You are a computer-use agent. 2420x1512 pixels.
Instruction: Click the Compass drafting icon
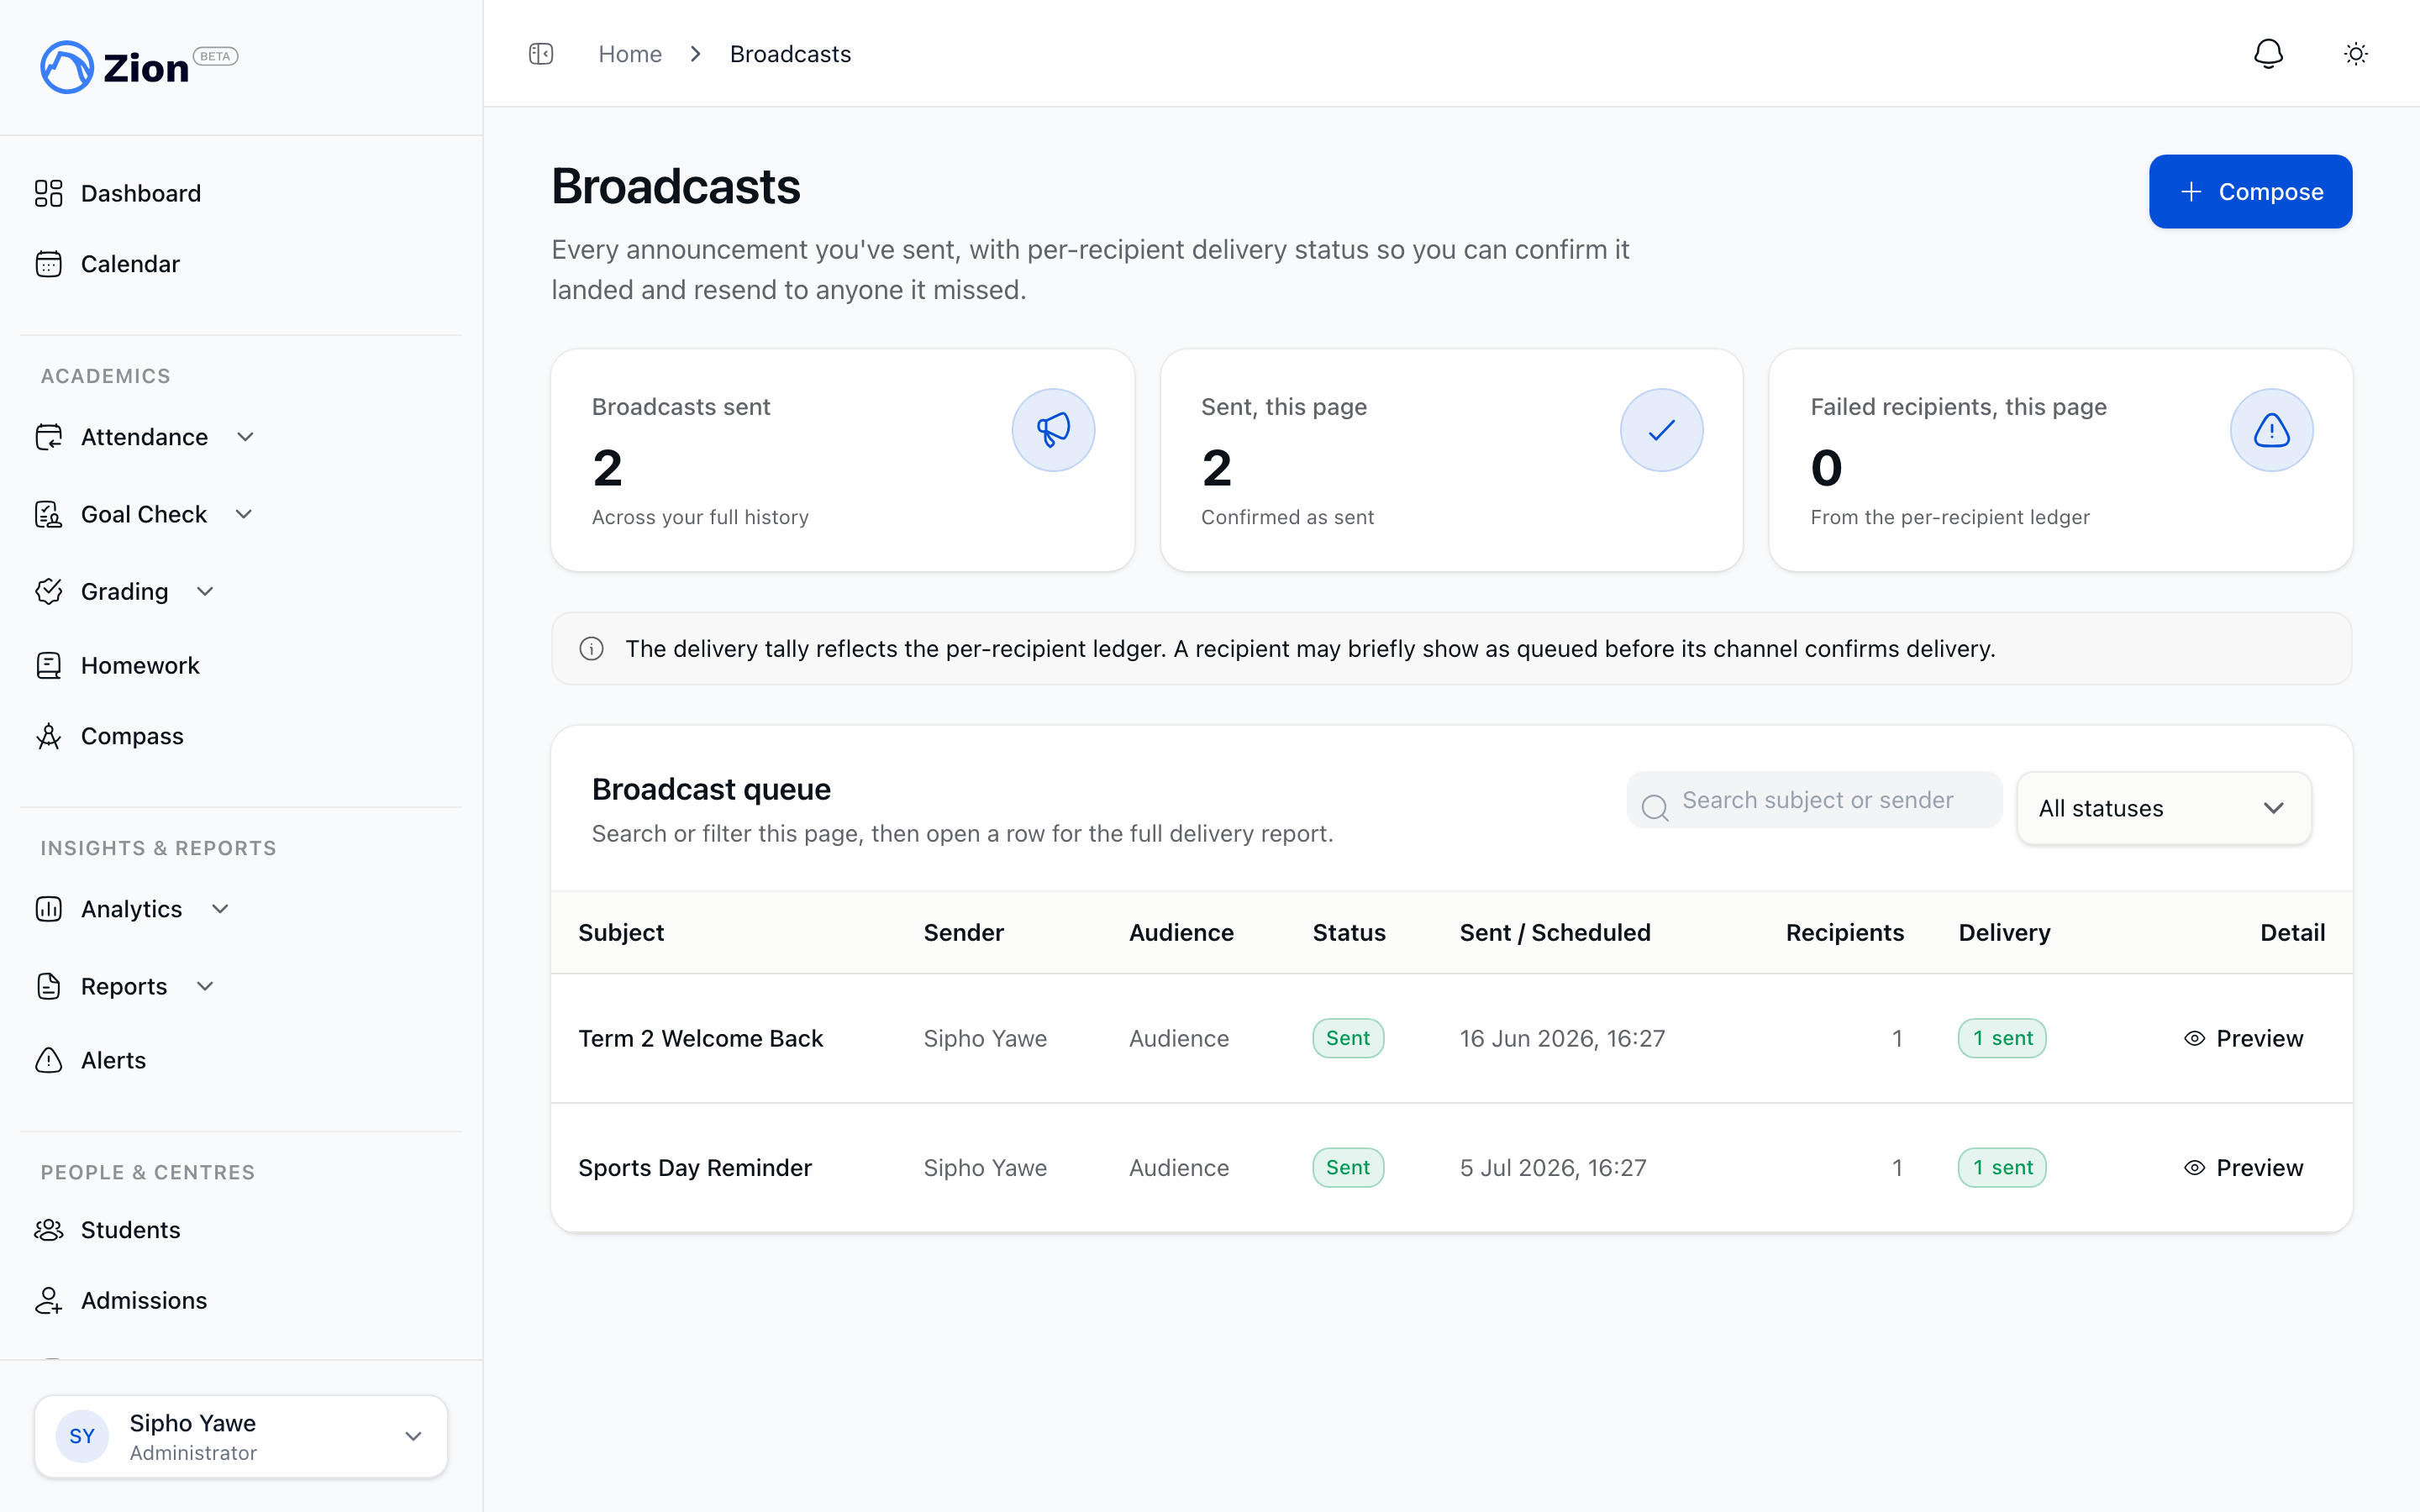click(x=48, y=736)
